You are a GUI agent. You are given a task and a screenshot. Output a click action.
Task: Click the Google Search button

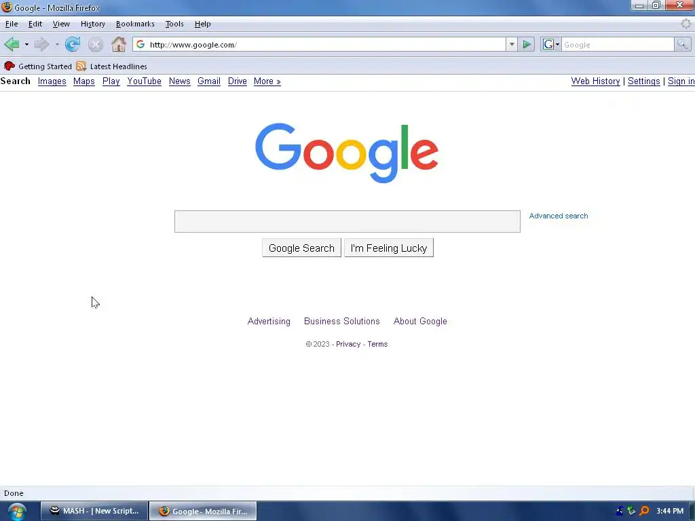click(301, 248)
